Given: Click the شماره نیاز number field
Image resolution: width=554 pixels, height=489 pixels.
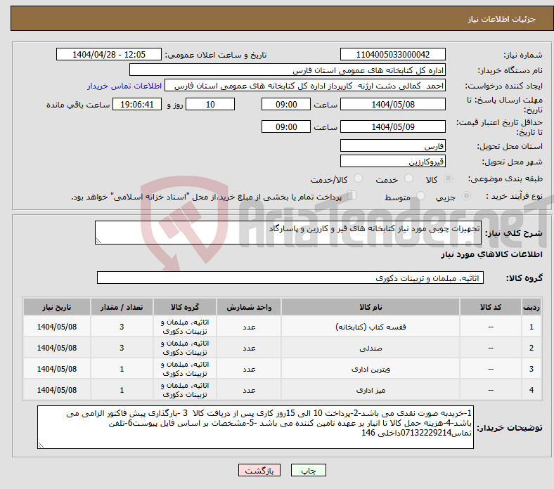Looking at the screenshot, I should tap(392, 55).
